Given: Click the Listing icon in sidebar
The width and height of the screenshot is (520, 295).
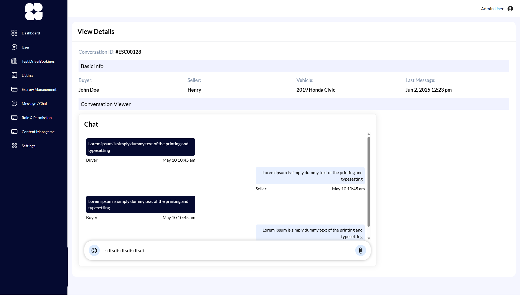Looking at the screenshot, I should [14, 75].
